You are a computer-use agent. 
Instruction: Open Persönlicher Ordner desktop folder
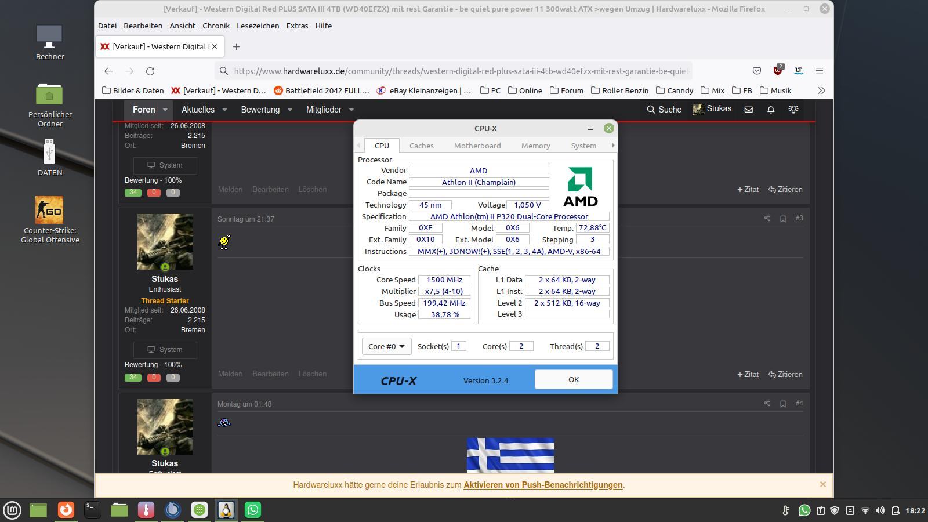[x=49, y=105]
